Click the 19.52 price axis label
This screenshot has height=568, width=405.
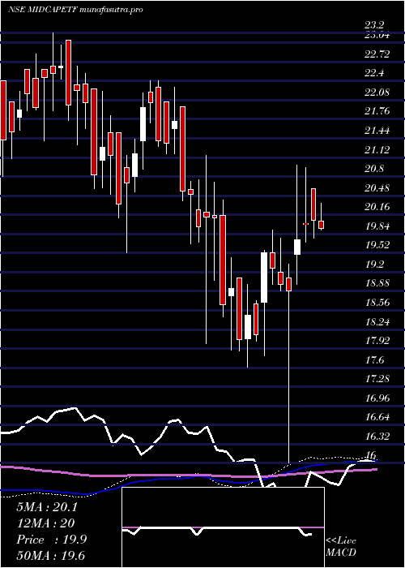377,245
